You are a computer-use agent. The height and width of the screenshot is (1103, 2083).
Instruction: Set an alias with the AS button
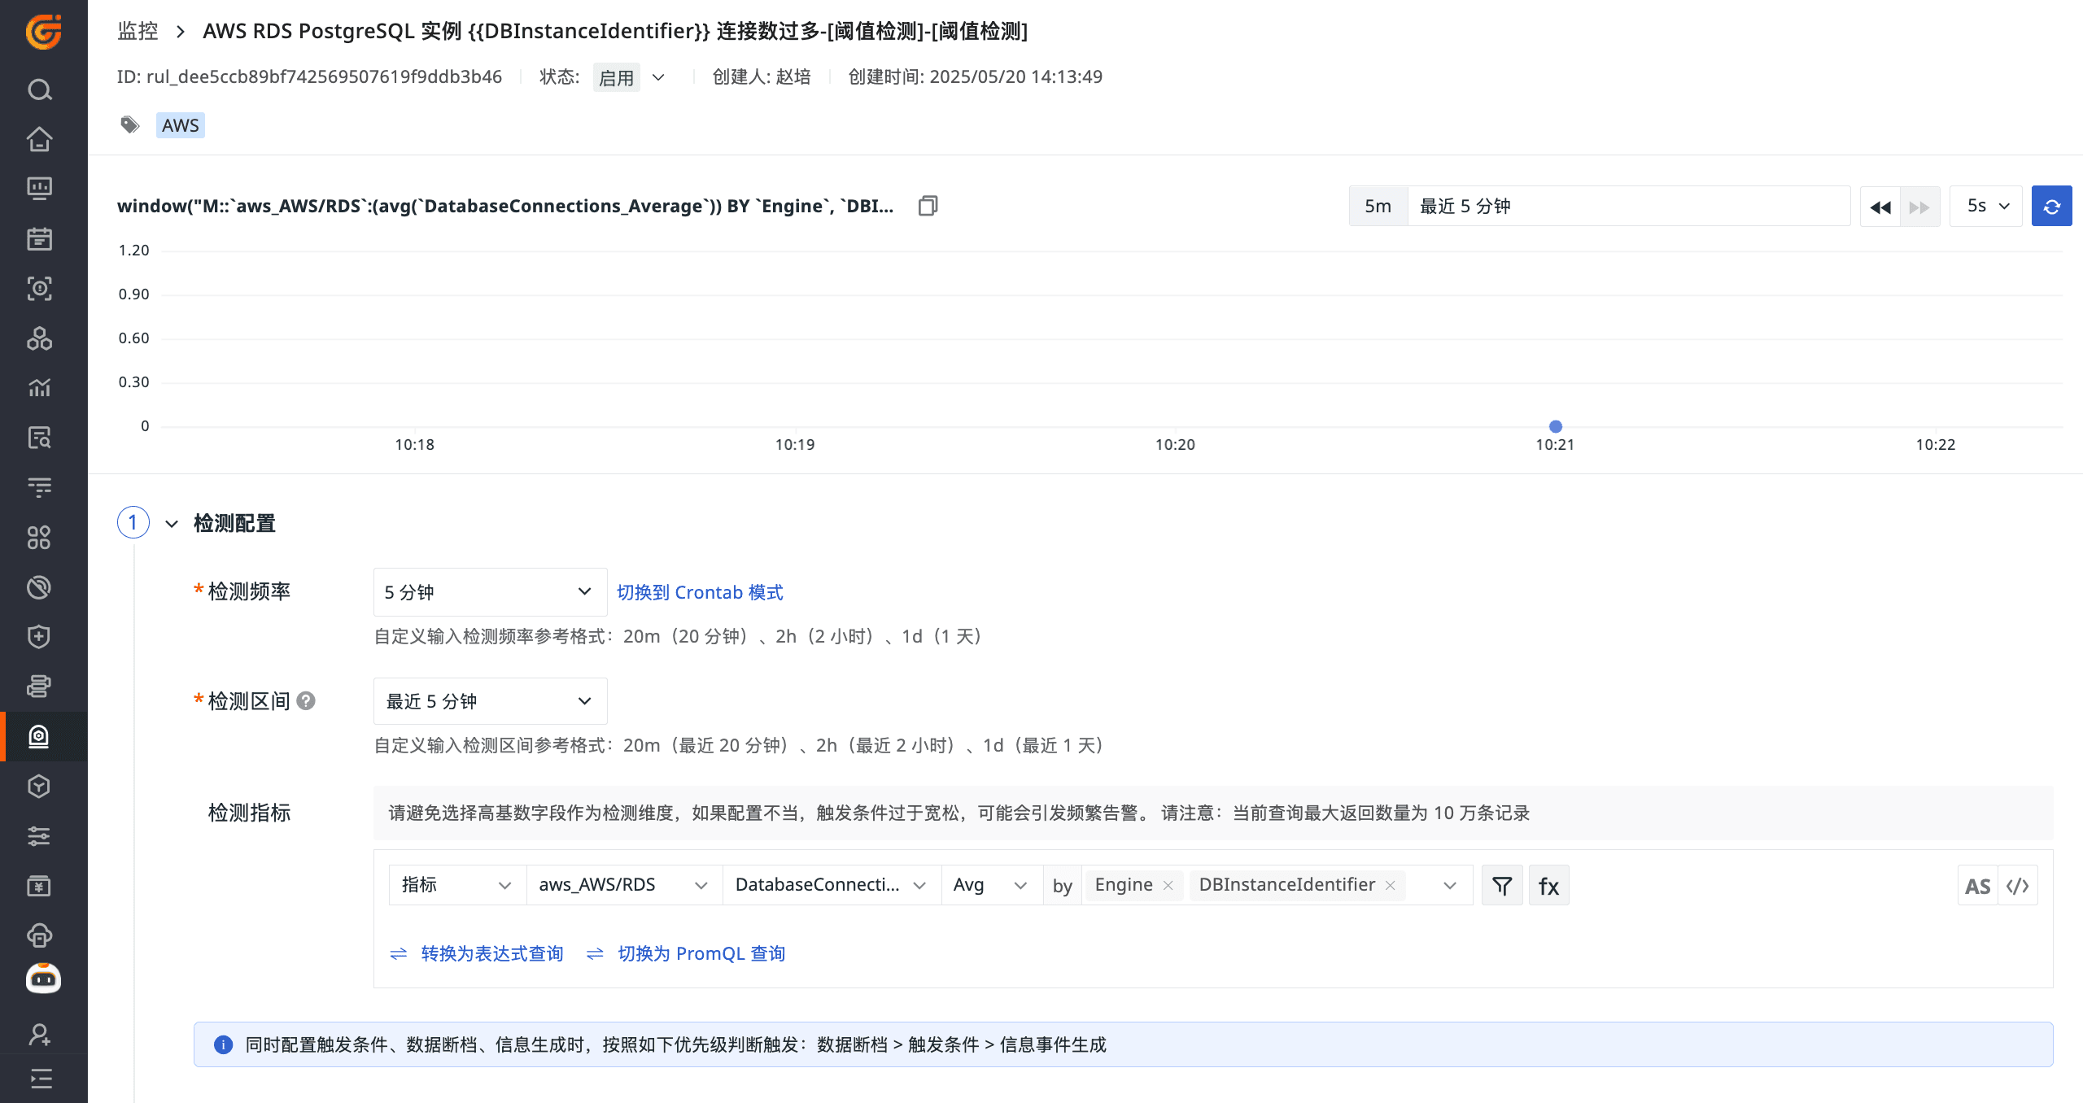coord(1977,886)
